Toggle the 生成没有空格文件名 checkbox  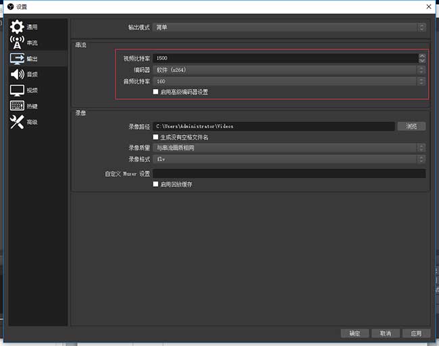[156, 137]
